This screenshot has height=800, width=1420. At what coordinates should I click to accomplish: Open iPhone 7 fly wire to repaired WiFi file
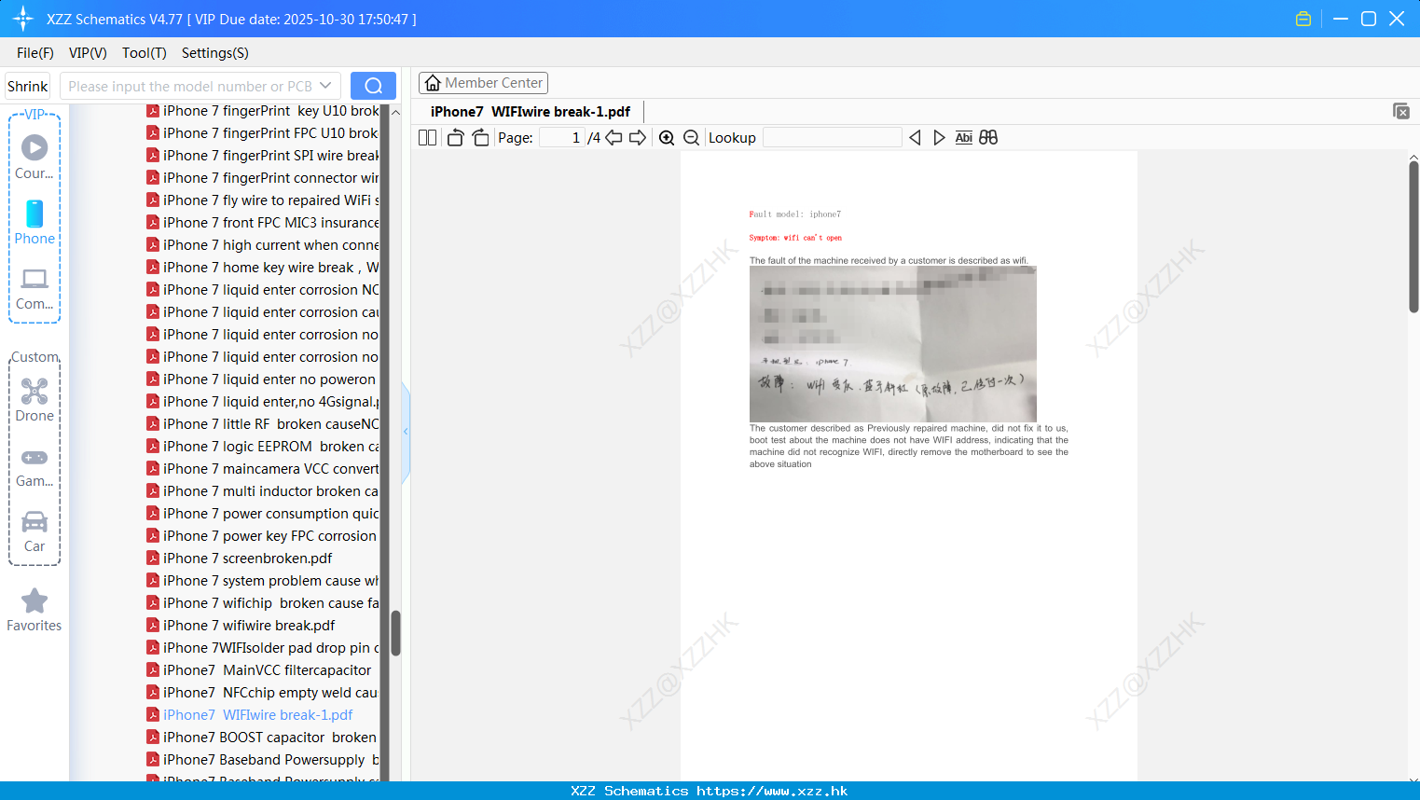263,200
